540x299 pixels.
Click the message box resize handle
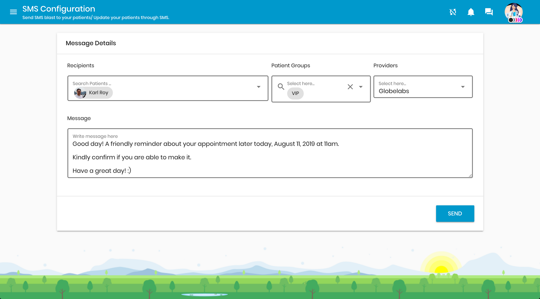point(470,175)
